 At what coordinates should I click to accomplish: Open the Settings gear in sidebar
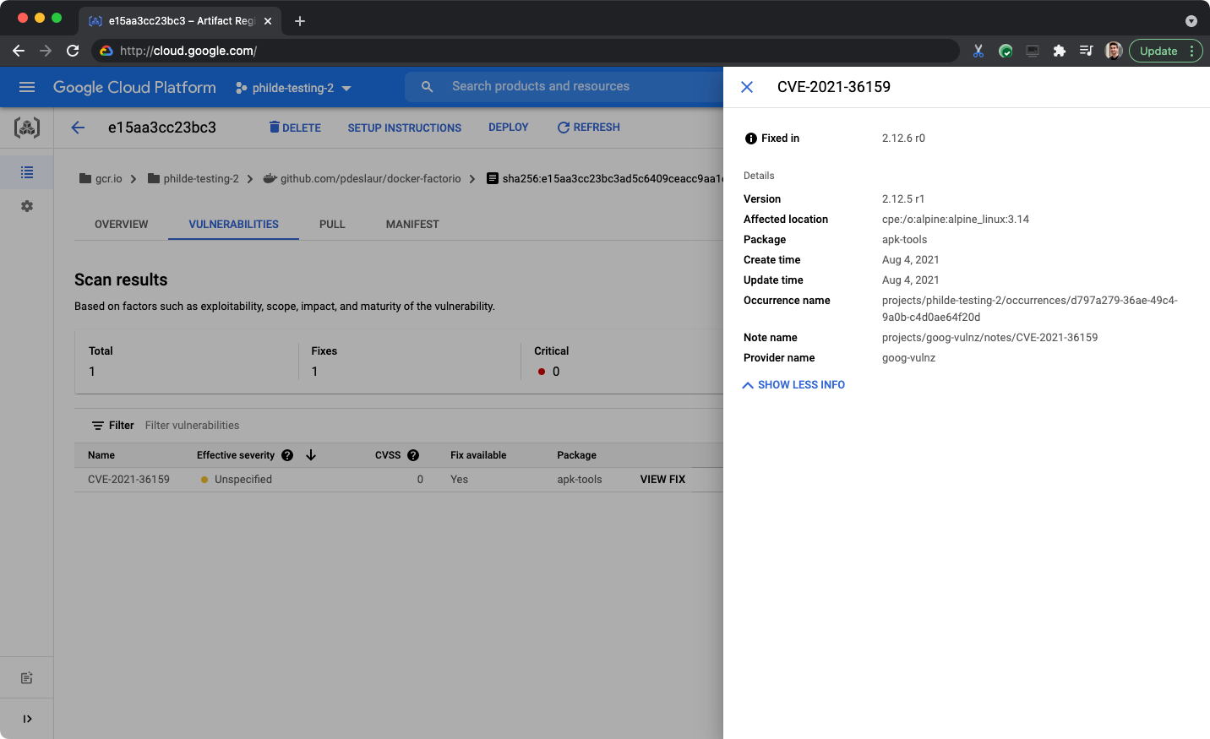pos(27,206)
